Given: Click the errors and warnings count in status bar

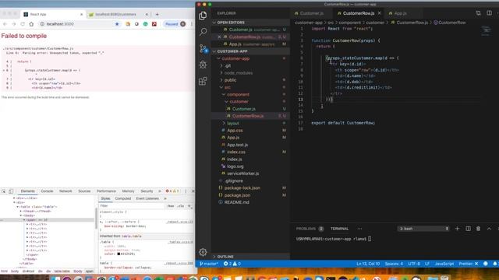Looking at the screenshot, I should [232, 264].
